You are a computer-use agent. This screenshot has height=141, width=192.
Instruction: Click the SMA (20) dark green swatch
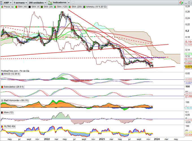[42, 7]
